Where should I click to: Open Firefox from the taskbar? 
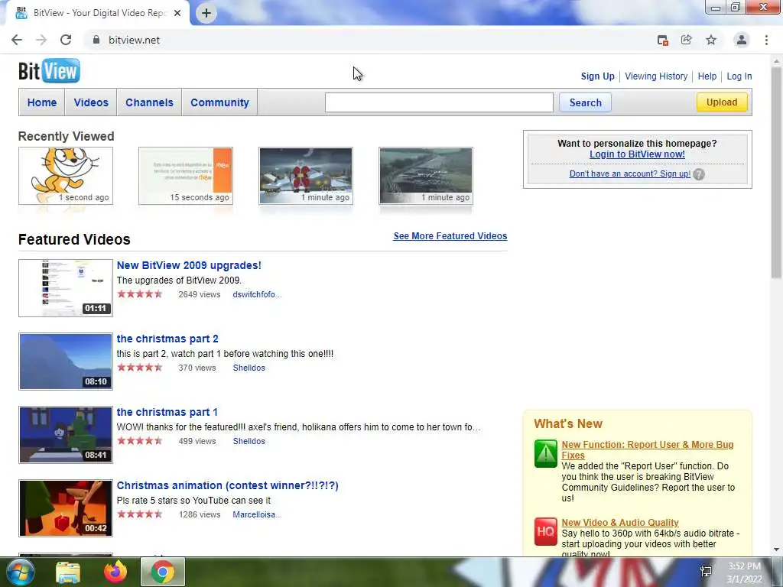[115, 572]
